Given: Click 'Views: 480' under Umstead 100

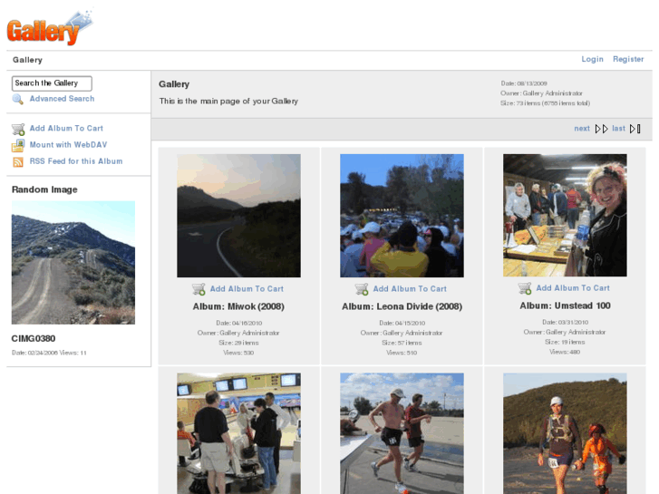Looking at the screenshot, I should [565, 353].
